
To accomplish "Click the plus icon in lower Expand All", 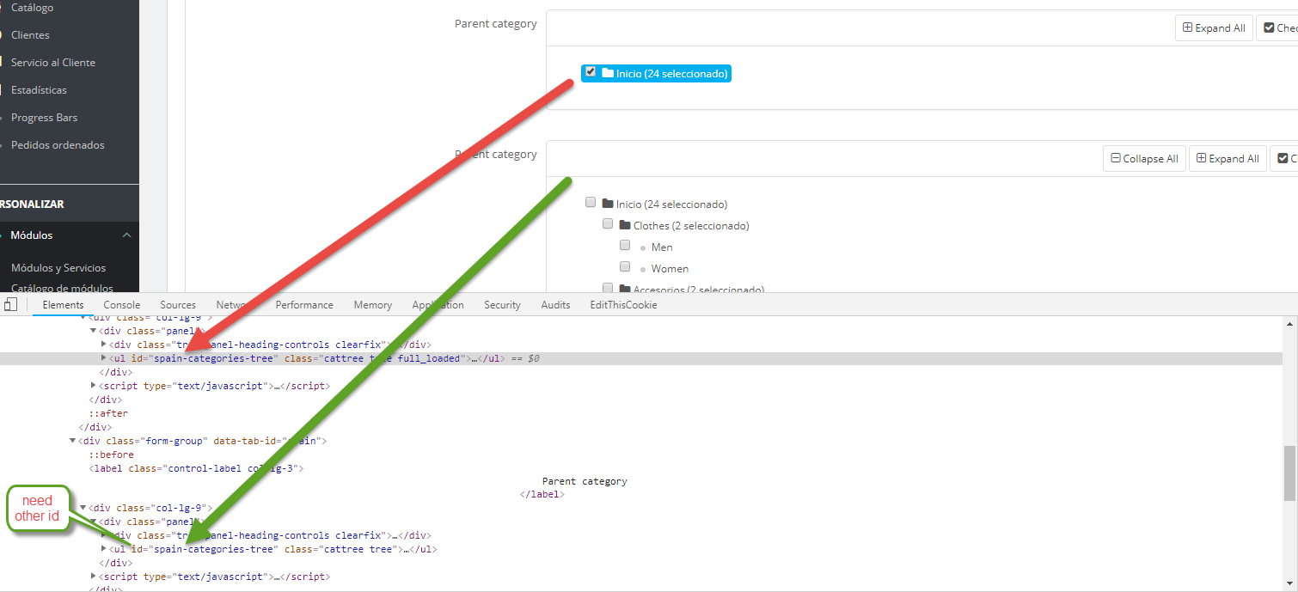I will pyautogui.click(x=1202, y=158).
